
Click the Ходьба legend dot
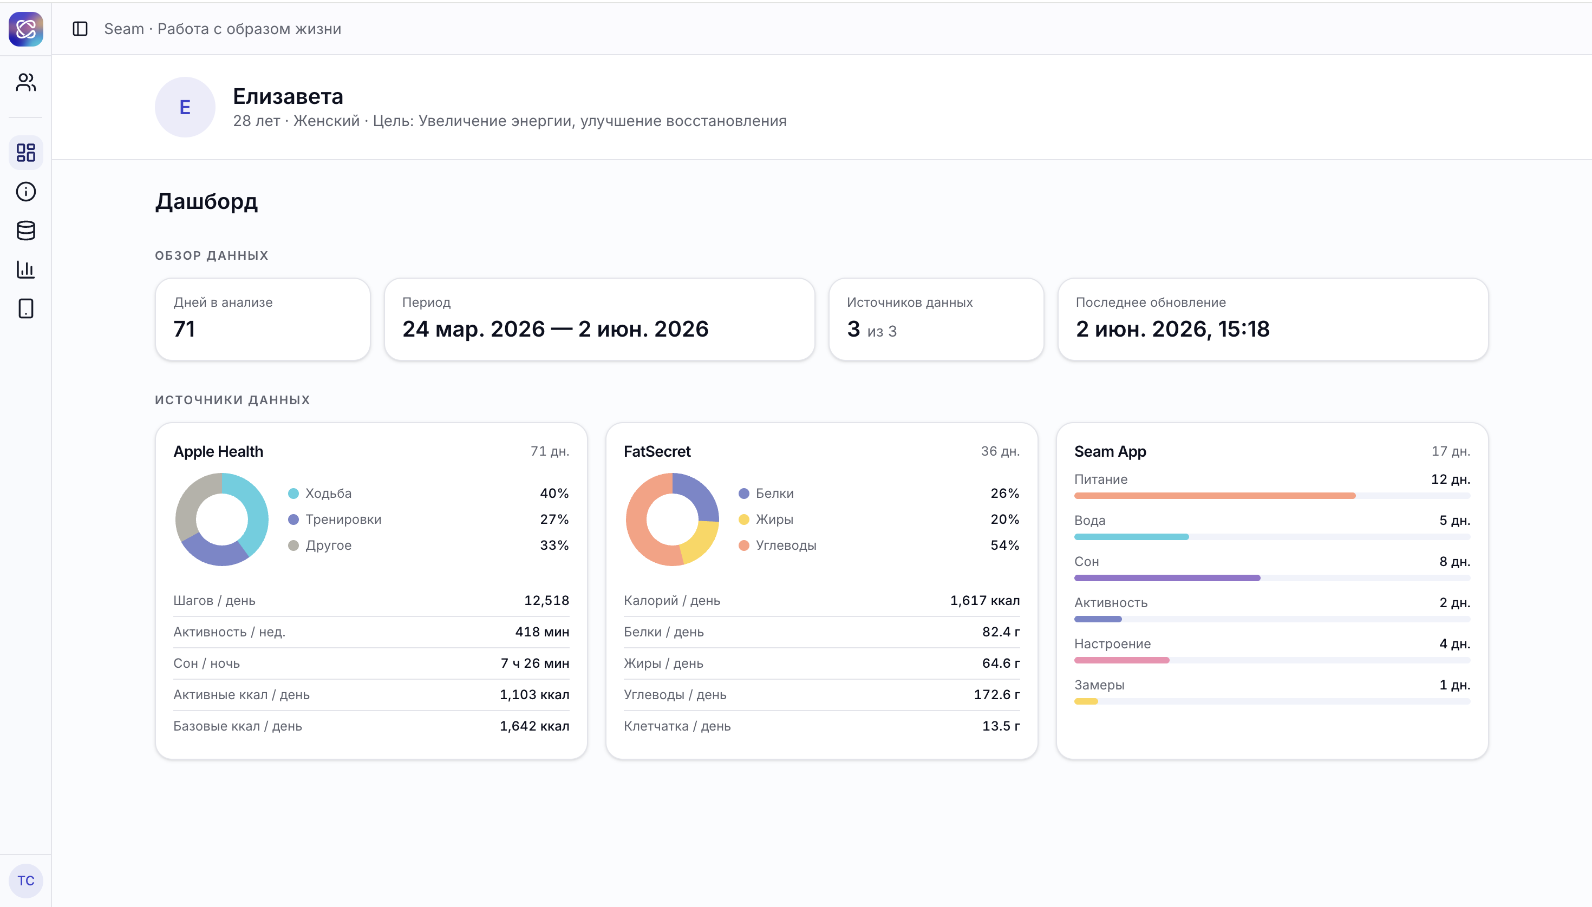(293, 494)
